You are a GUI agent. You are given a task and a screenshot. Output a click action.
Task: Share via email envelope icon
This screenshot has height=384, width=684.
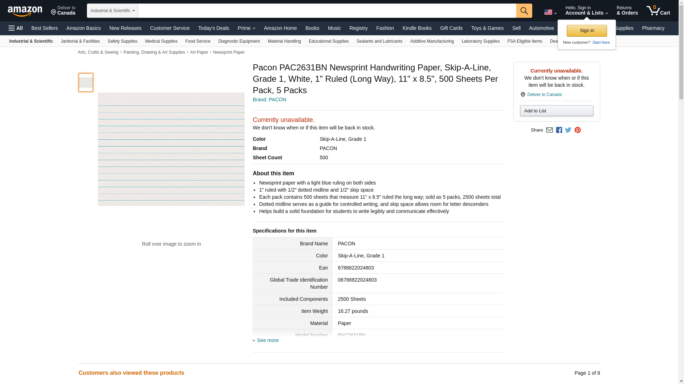coord(549,130)
